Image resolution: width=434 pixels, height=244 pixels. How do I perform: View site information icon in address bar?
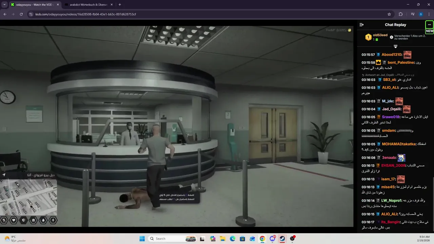[31, 14]
